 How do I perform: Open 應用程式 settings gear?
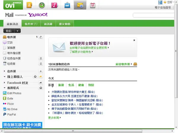tap(41, 88)
